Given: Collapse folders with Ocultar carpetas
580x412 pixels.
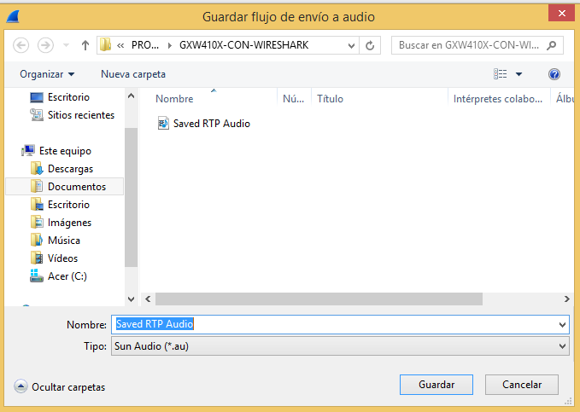Looking at the screenshot, I should pyautogui.click(x=60, y=387).
